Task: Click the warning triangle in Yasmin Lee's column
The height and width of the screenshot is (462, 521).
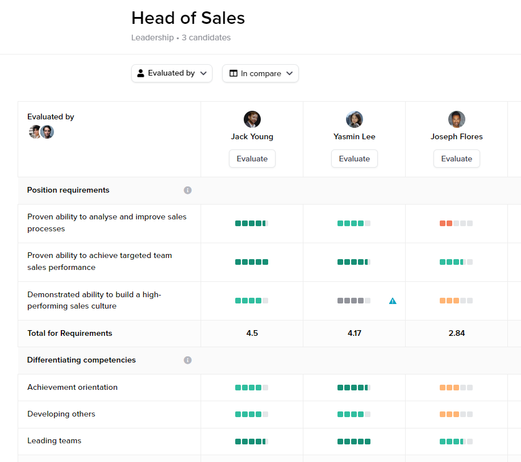Action: click(393, 301)
